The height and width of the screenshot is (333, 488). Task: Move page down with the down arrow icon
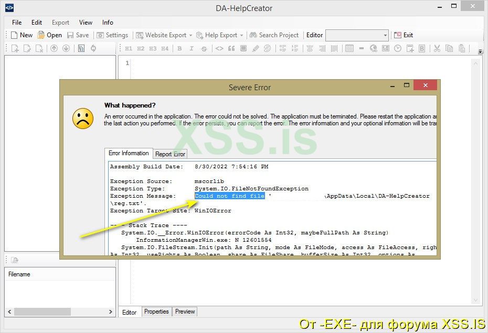pos(66,48)
